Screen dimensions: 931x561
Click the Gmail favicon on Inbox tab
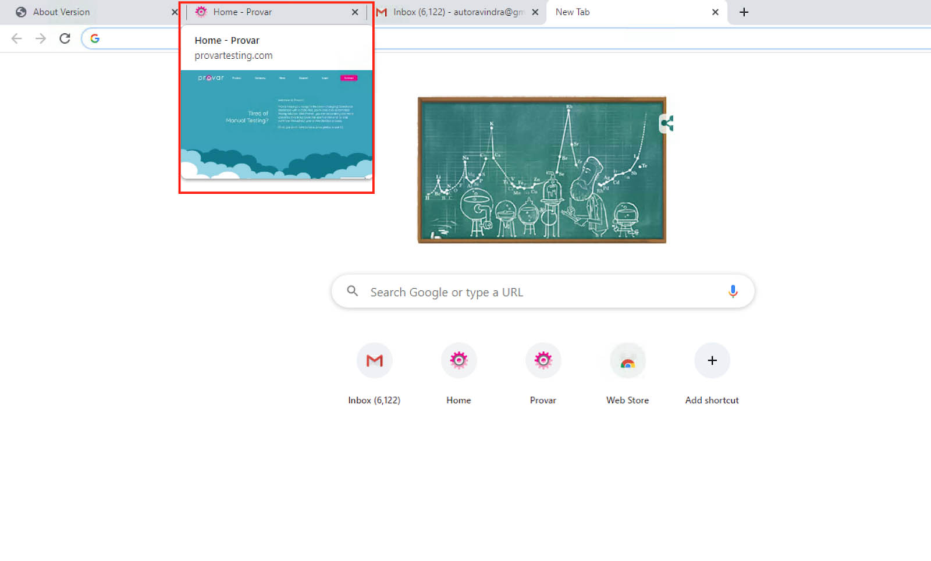(x=382, y=12)
